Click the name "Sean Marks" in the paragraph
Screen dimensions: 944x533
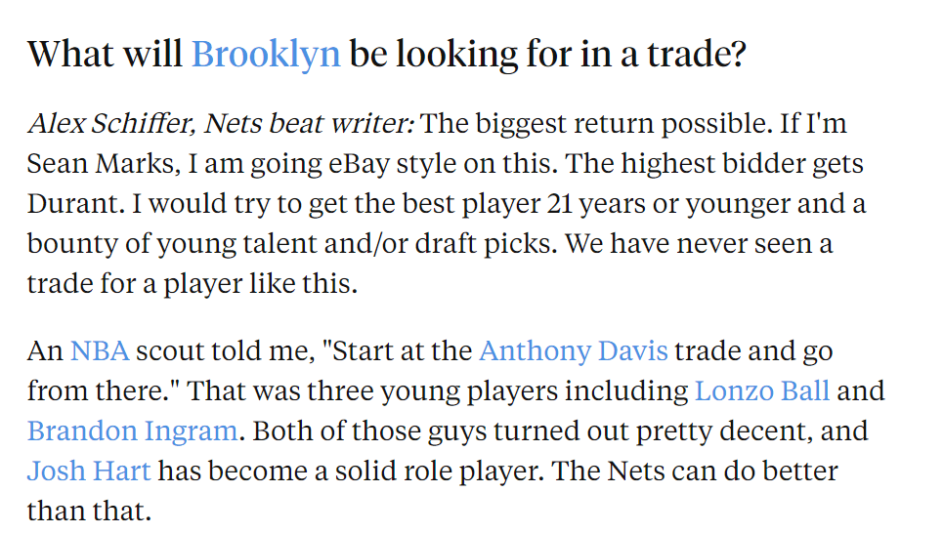coord(104,164)
